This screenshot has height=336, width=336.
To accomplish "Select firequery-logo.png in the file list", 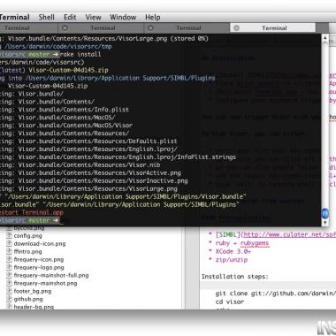I will click(x=39, y=268).
